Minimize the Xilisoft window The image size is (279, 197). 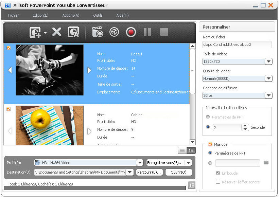tap(256, 6)
